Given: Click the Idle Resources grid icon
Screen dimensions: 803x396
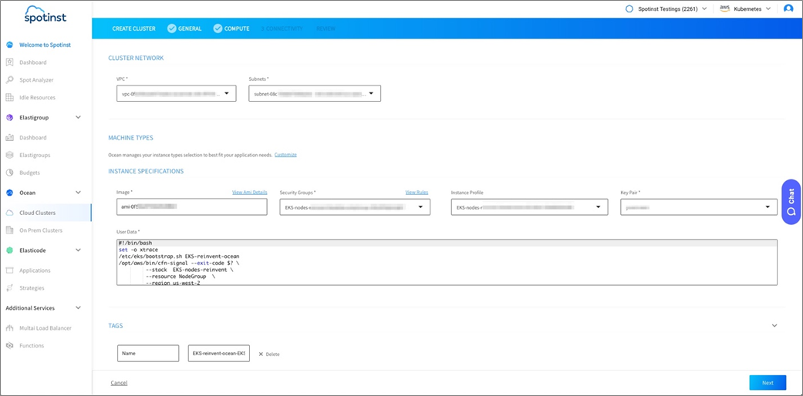Looking at the screenshot, I should pos(9,97).
